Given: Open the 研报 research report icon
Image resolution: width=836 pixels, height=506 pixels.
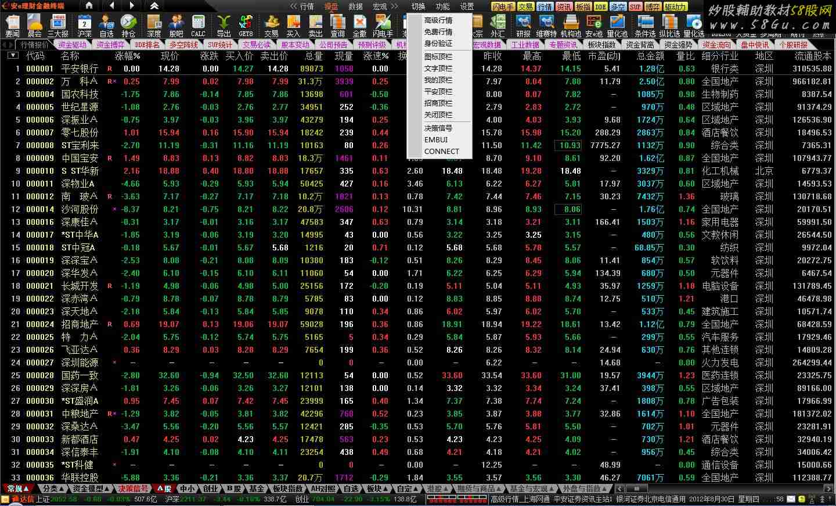Looking at the screenshot, I should coord(523,26).
